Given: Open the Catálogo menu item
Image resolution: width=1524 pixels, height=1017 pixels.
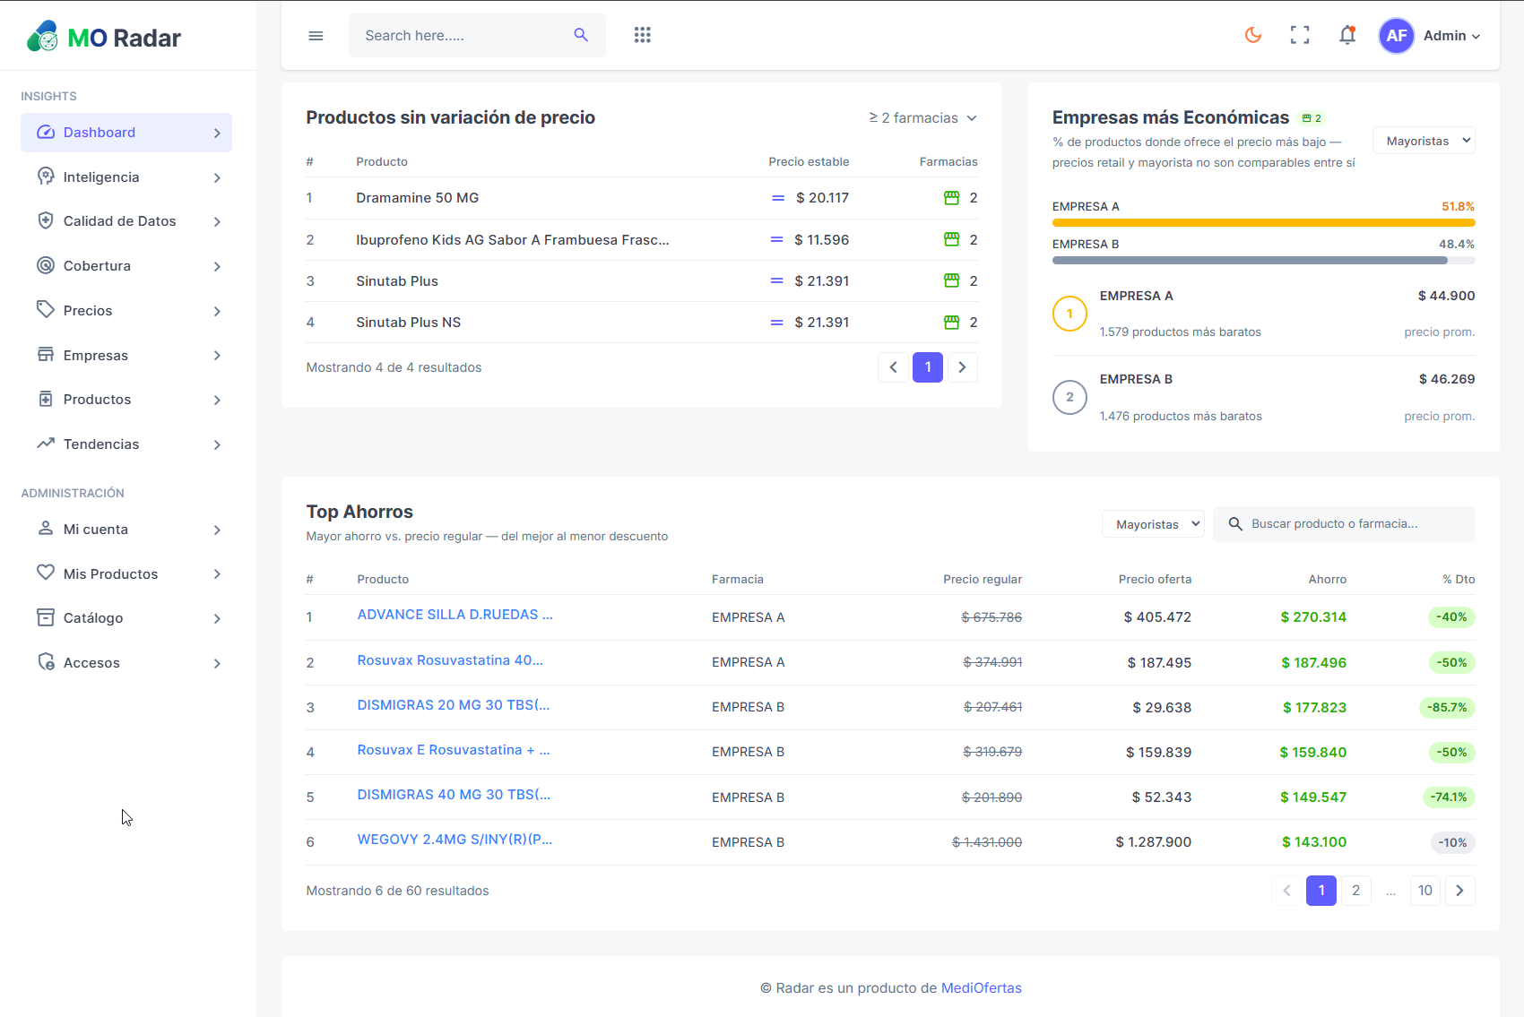Looking at the screenshot, I should [126, 618].
